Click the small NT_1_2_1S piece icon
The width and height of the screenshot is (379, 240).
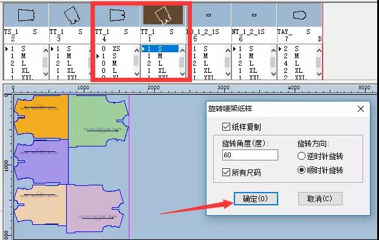(254, 15)
